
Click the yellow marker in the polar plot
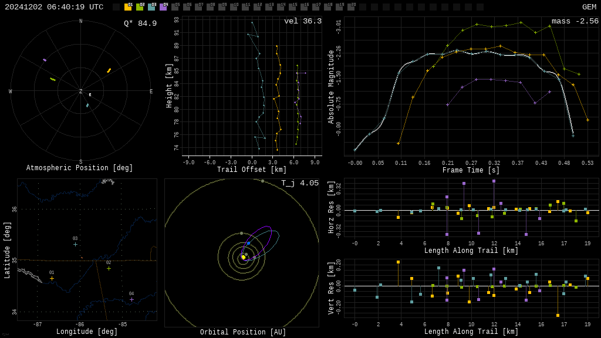tap(109, 70)
